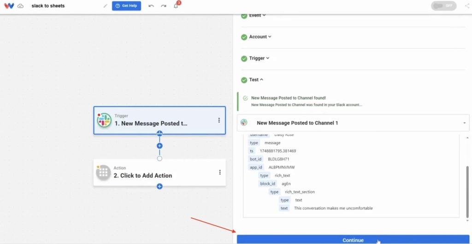
Task: Click the 'ts' field label
Action: click(x=252, y=151)
